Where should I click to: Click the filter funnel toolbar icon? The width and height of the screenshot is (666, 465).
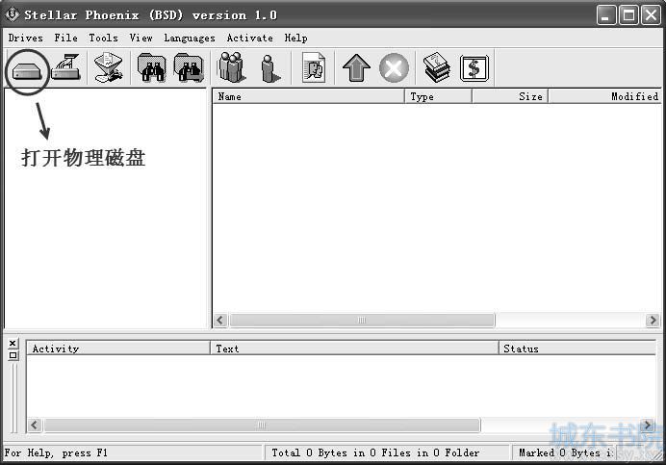tap(109, 67)
